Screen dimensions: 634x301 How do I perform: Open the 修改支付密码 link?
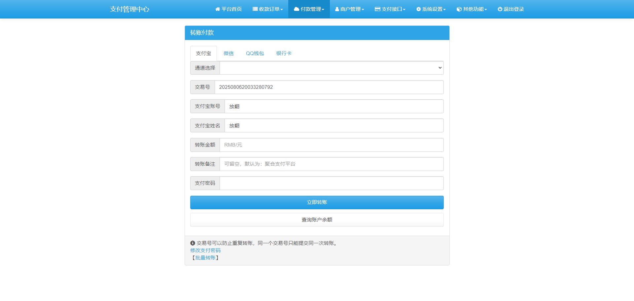point(205,250)
